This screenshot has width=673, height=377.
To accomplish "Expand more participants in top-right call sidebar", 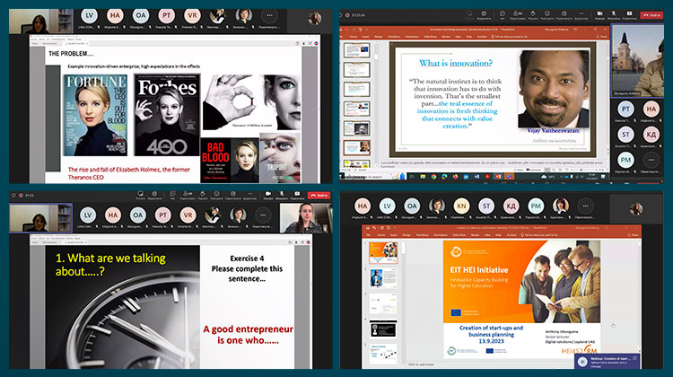I will point(651,160).
